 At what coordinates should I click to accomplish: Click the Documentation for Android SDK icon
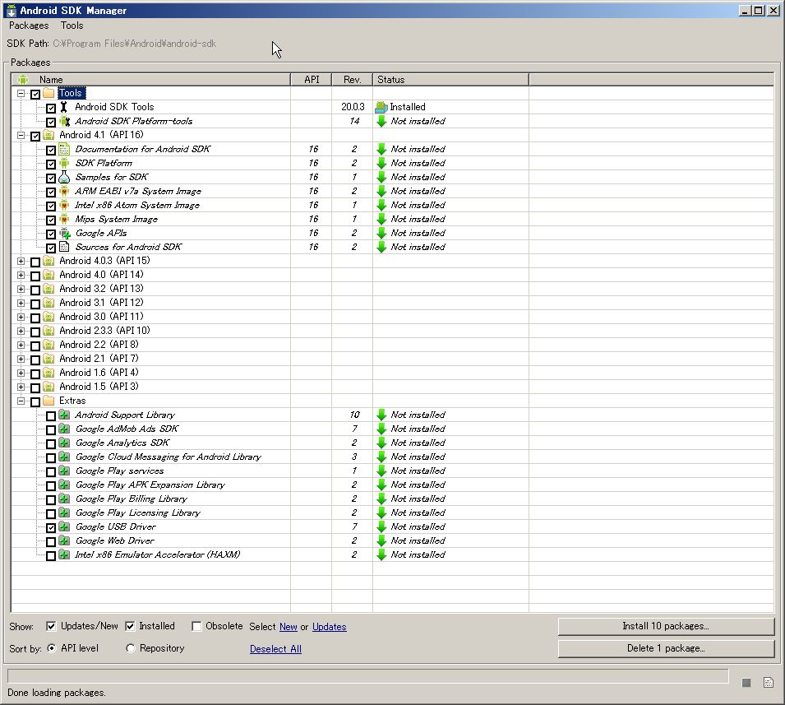(64, 149)
